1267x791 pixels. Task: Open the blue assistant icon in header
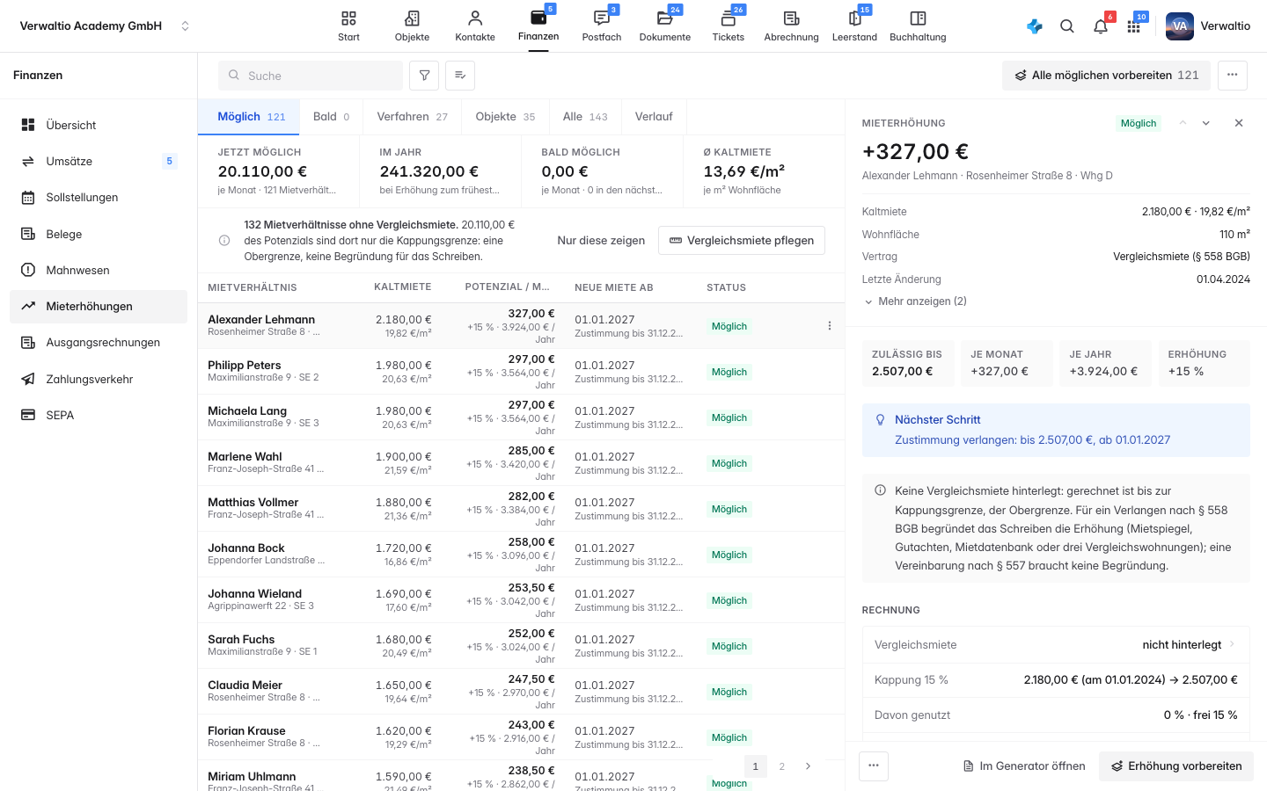pos(1035,26)
